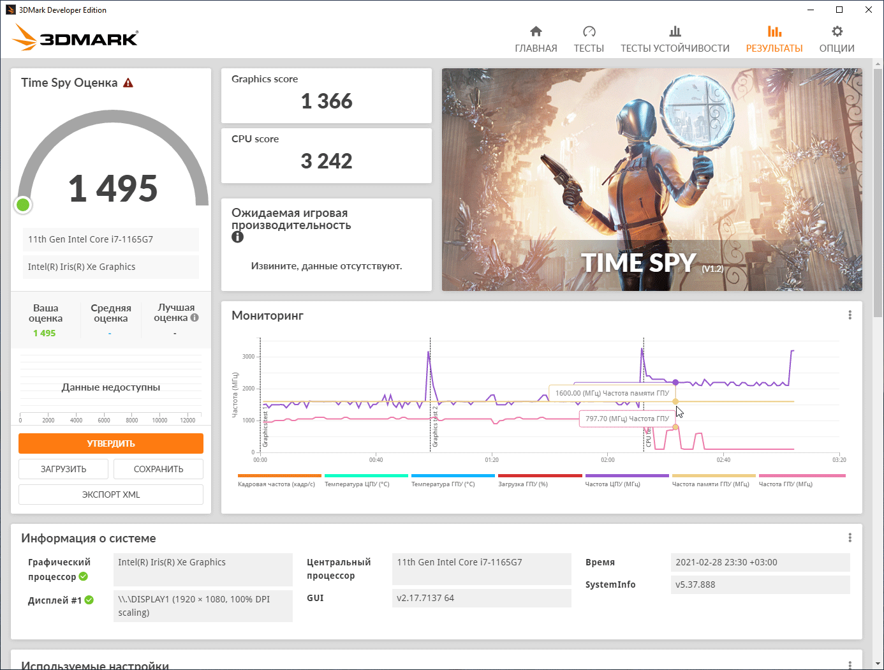Click the DISPLAY1 1920 × 1080 value
Screen dimensions: 884x670
203,606
